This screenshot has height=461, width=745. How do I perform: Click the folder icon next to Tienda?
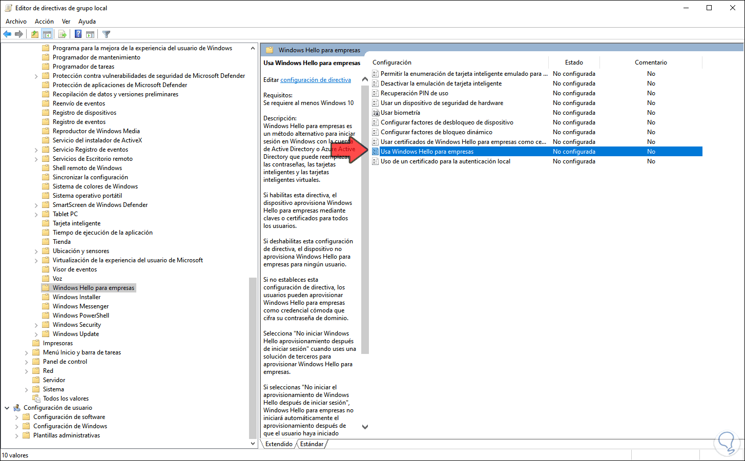pos(46,242)
